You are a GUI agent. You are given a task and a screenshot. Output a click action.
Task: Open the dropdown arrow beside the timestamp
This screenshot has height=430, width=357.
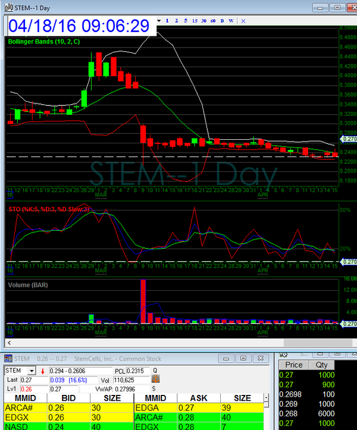pyautogui.click(x=159, y=20)
